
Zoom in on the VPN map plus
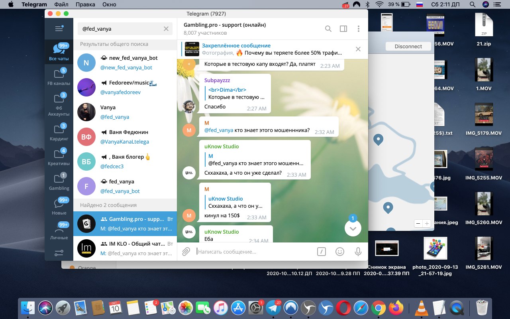[x=427, y=223]
